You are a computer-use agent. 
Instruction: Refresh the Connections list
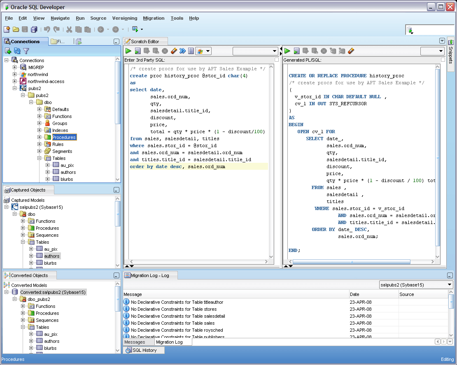[x=16, y=51]
